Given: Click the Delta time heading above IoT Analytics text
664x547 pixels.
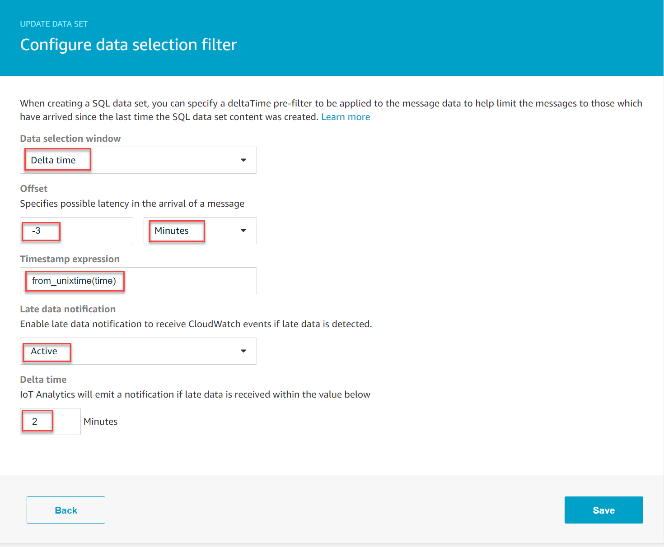Looking at the screenshot, I should (43, 380).
